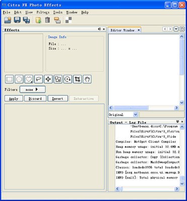Open the Filters none dropdown button

[x=33, y=89]
